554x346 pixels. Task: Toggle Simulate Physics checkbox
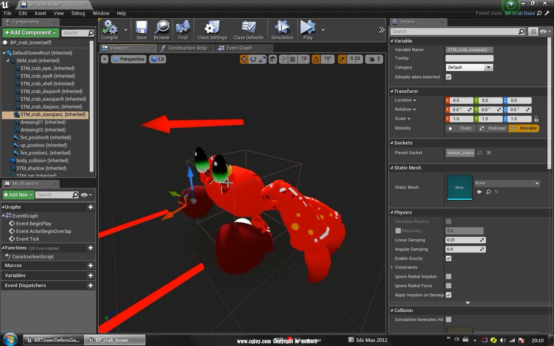tap(449, 221)
